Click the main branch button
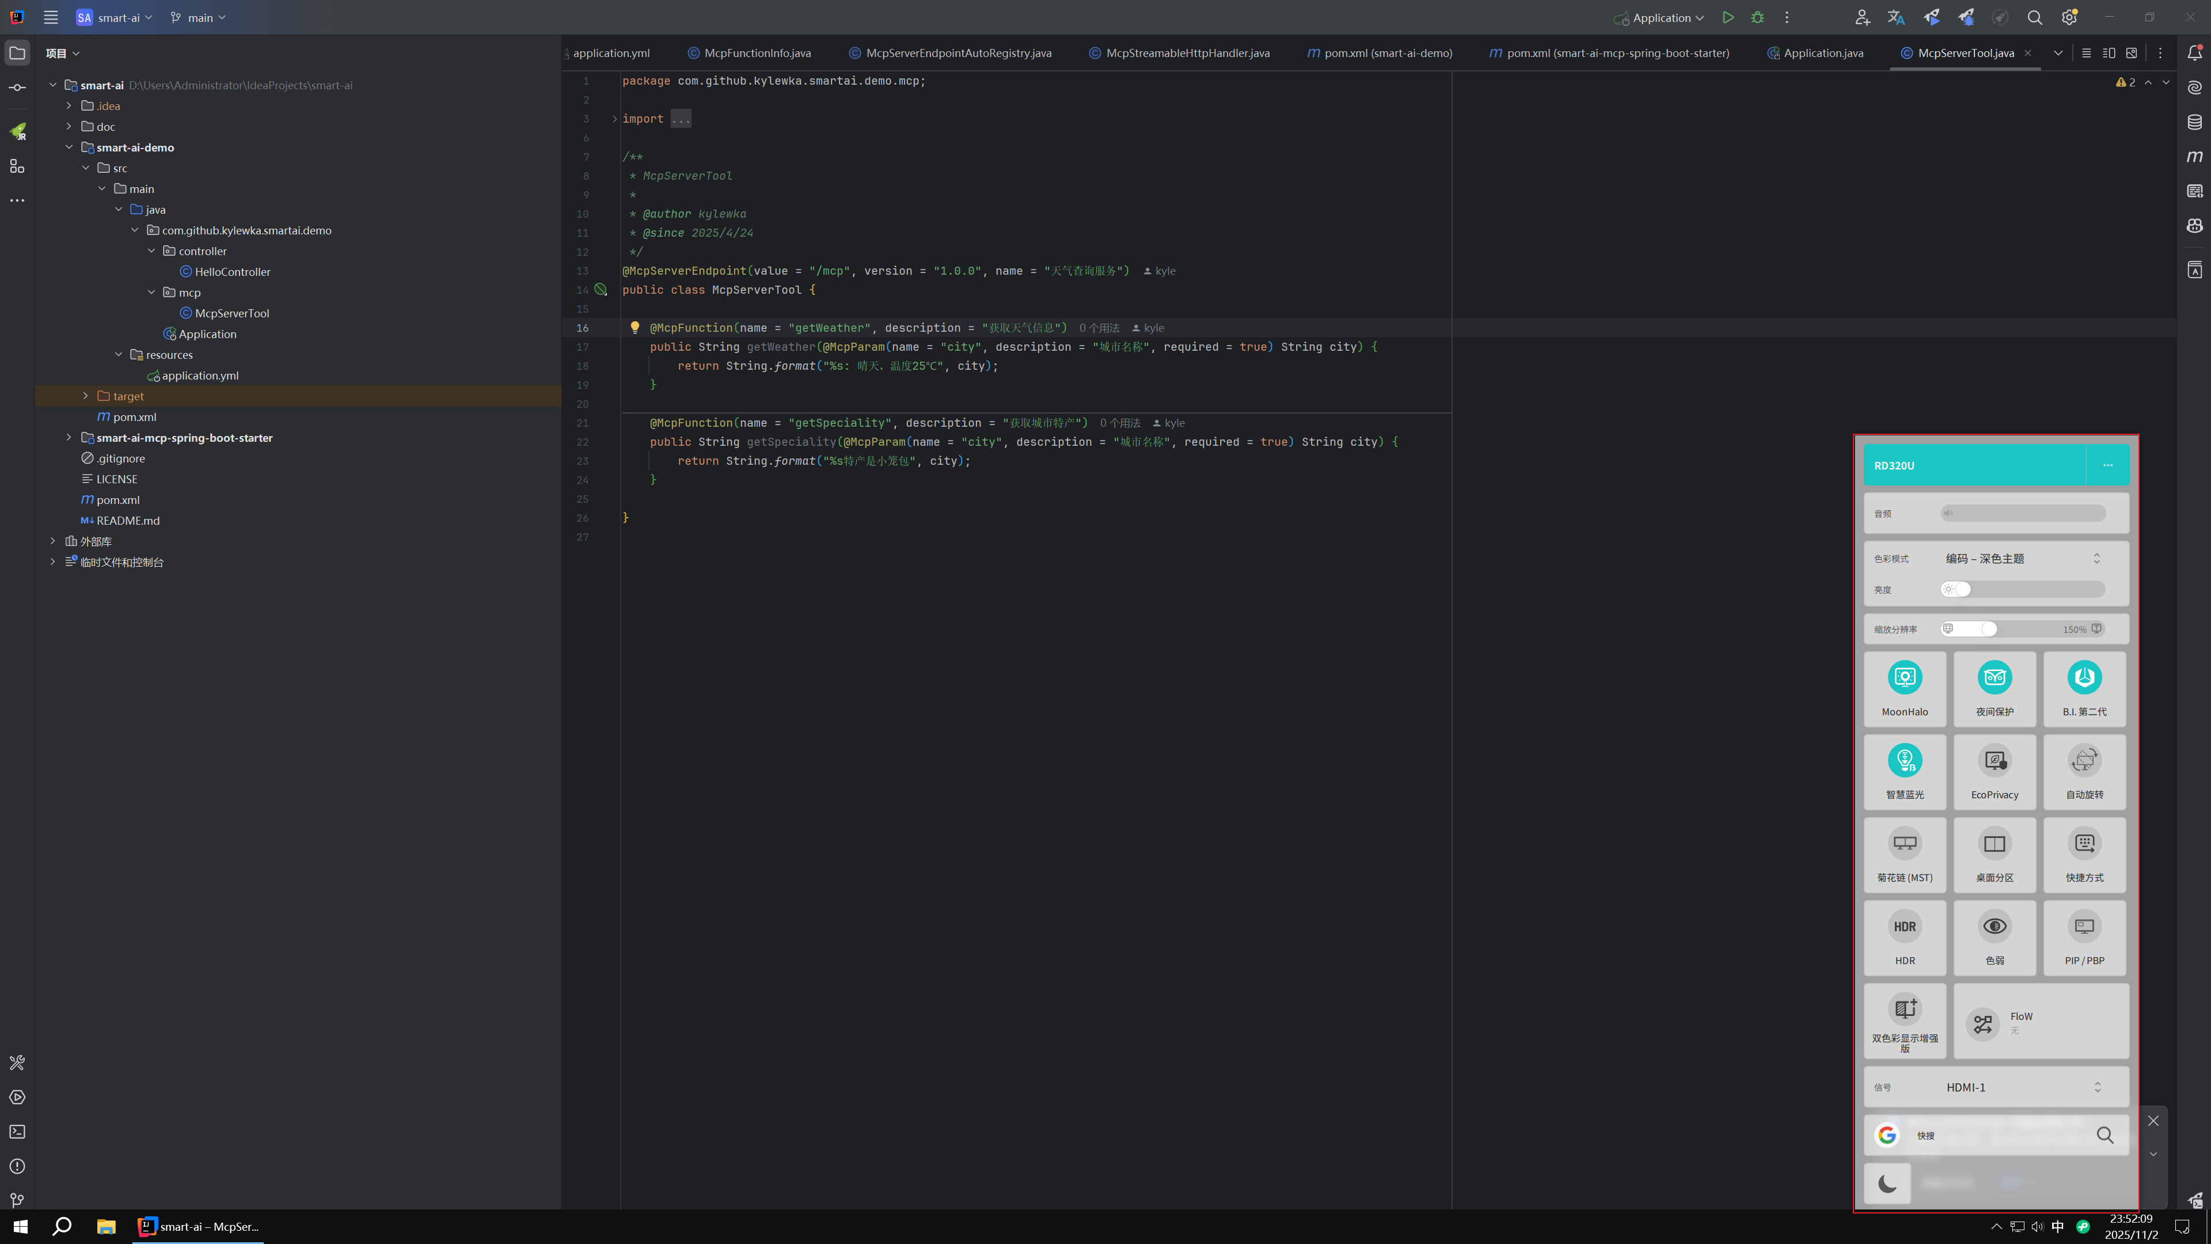This screenshot has width=2211, height=1244. click(x=199, y=17)
